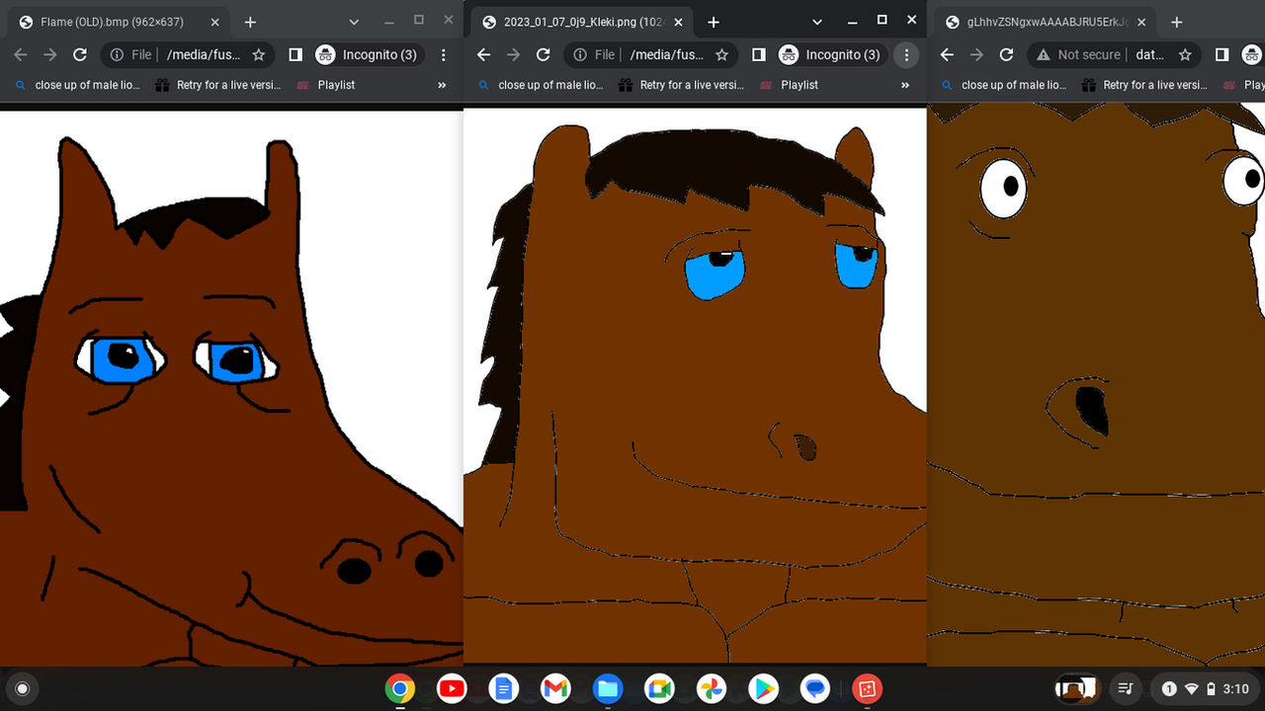Toggle side panel in the right window
This screenshot has height=711, width=1265.
(1223, 55)
